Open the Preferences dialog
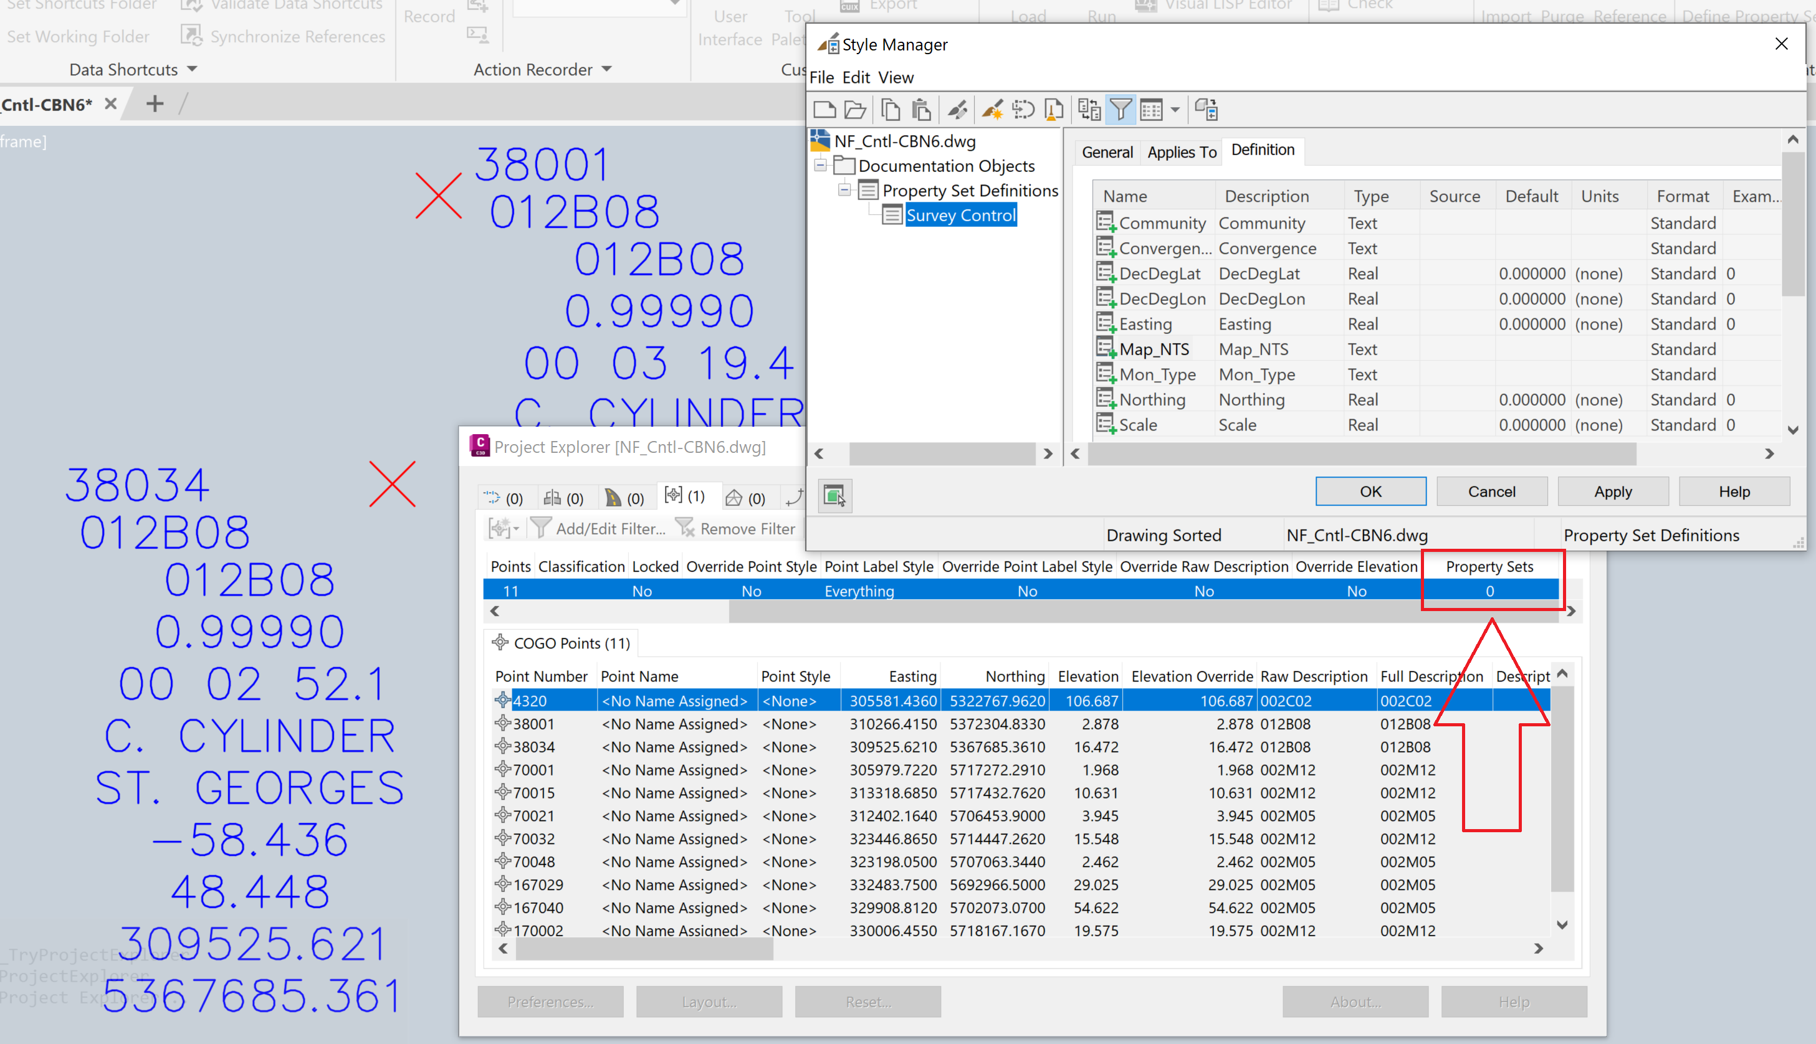 pyautogui.click(x=550, y=1002)
